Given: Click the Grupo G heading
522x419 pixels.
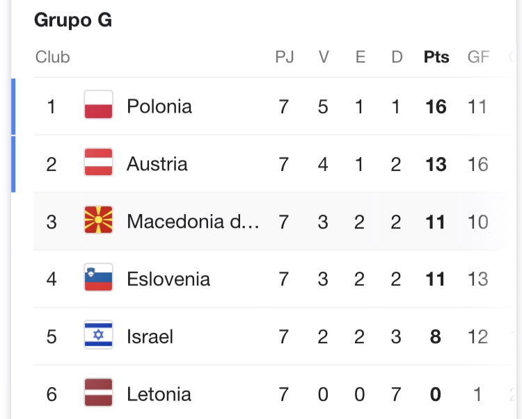Looking at the screenshot, I should (73, 21).
